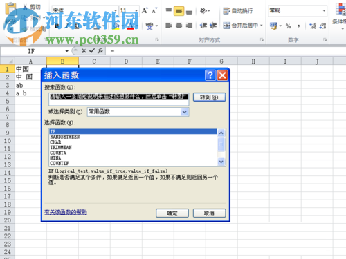Click the function search description field
The width and height of the screenshot is (346, 259).
click(x=119, y=99)
